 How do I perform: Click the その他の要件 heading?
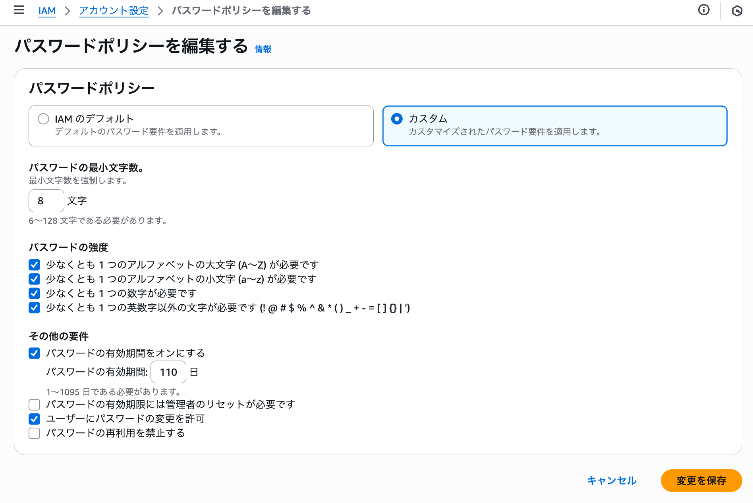point(59,336)
